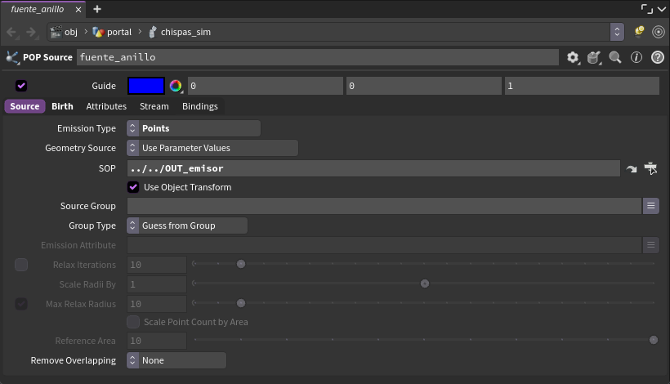Viewport: 670px width, 384px height.
Task: Click the follow selection target icon
Action: pyautogui.click(x=659, y=32)
